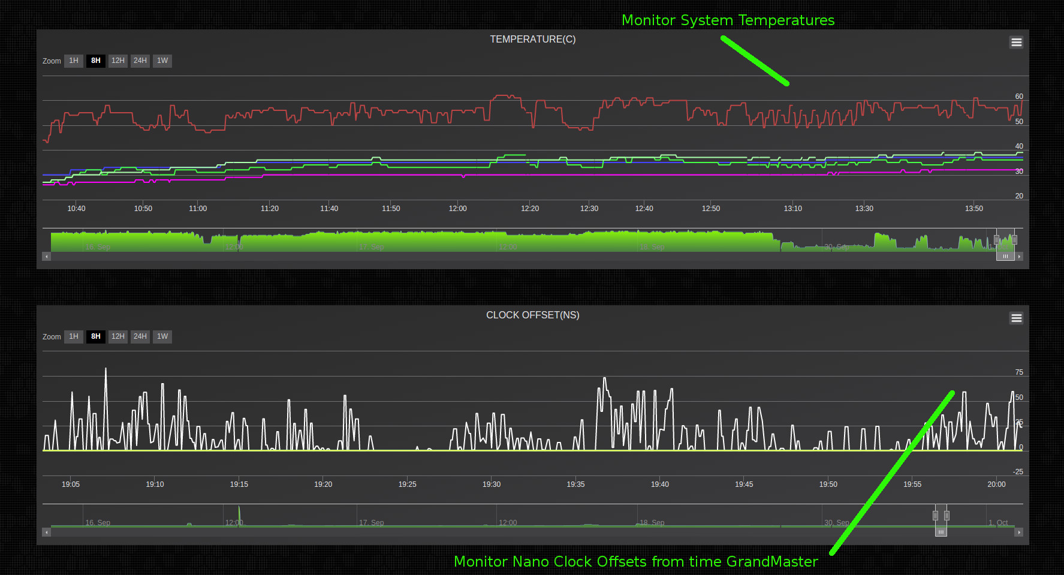The image size is (1064, 575).
Task: Select the 8H preset on Clock Offset chart
Action: pos(95,336)
